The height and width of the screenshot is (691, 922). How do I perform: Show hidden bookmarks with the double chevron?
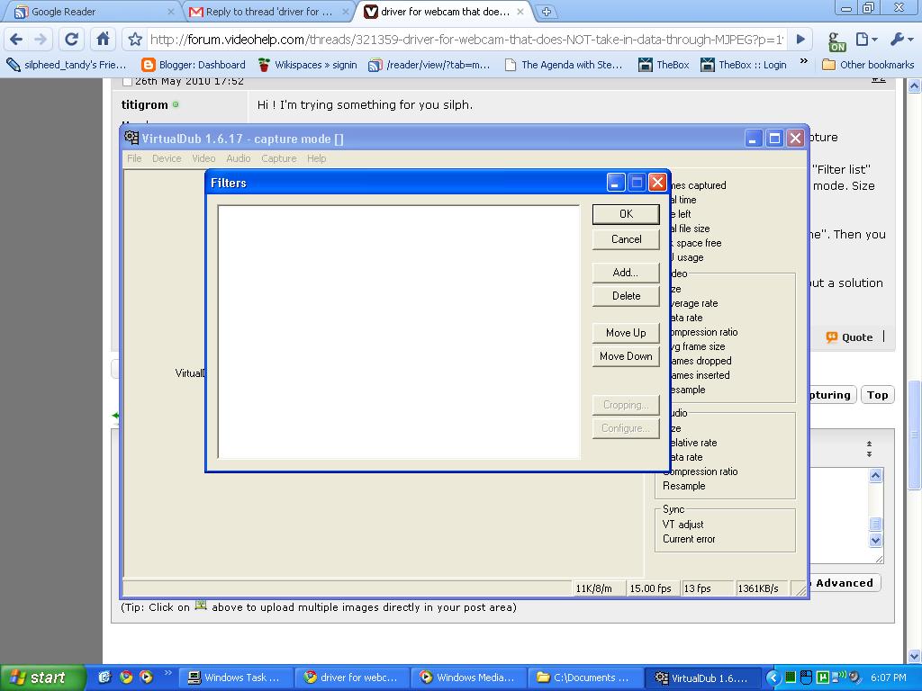click(x=804, y=62)
